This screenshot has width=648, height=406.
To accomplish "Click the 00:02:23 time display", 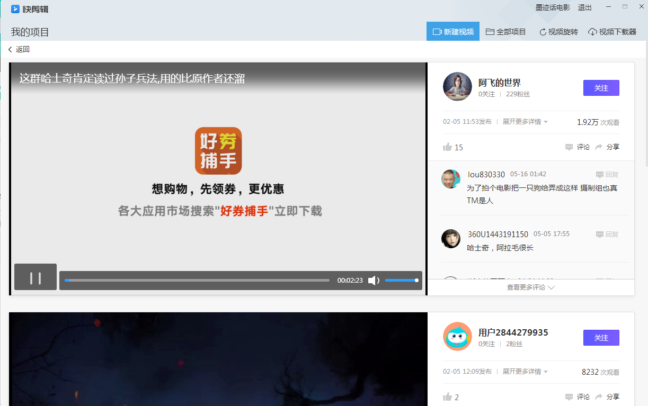I will (350, 281).
